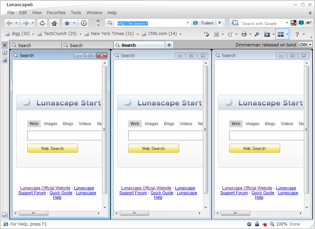Click Web Search in left pane

click(x=53, y=148)
